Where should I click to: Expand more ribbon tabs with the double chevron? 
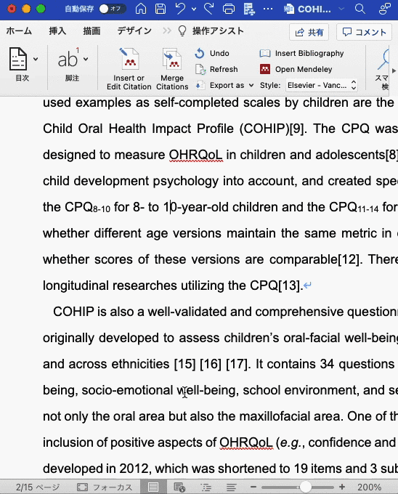click(167, 31)
